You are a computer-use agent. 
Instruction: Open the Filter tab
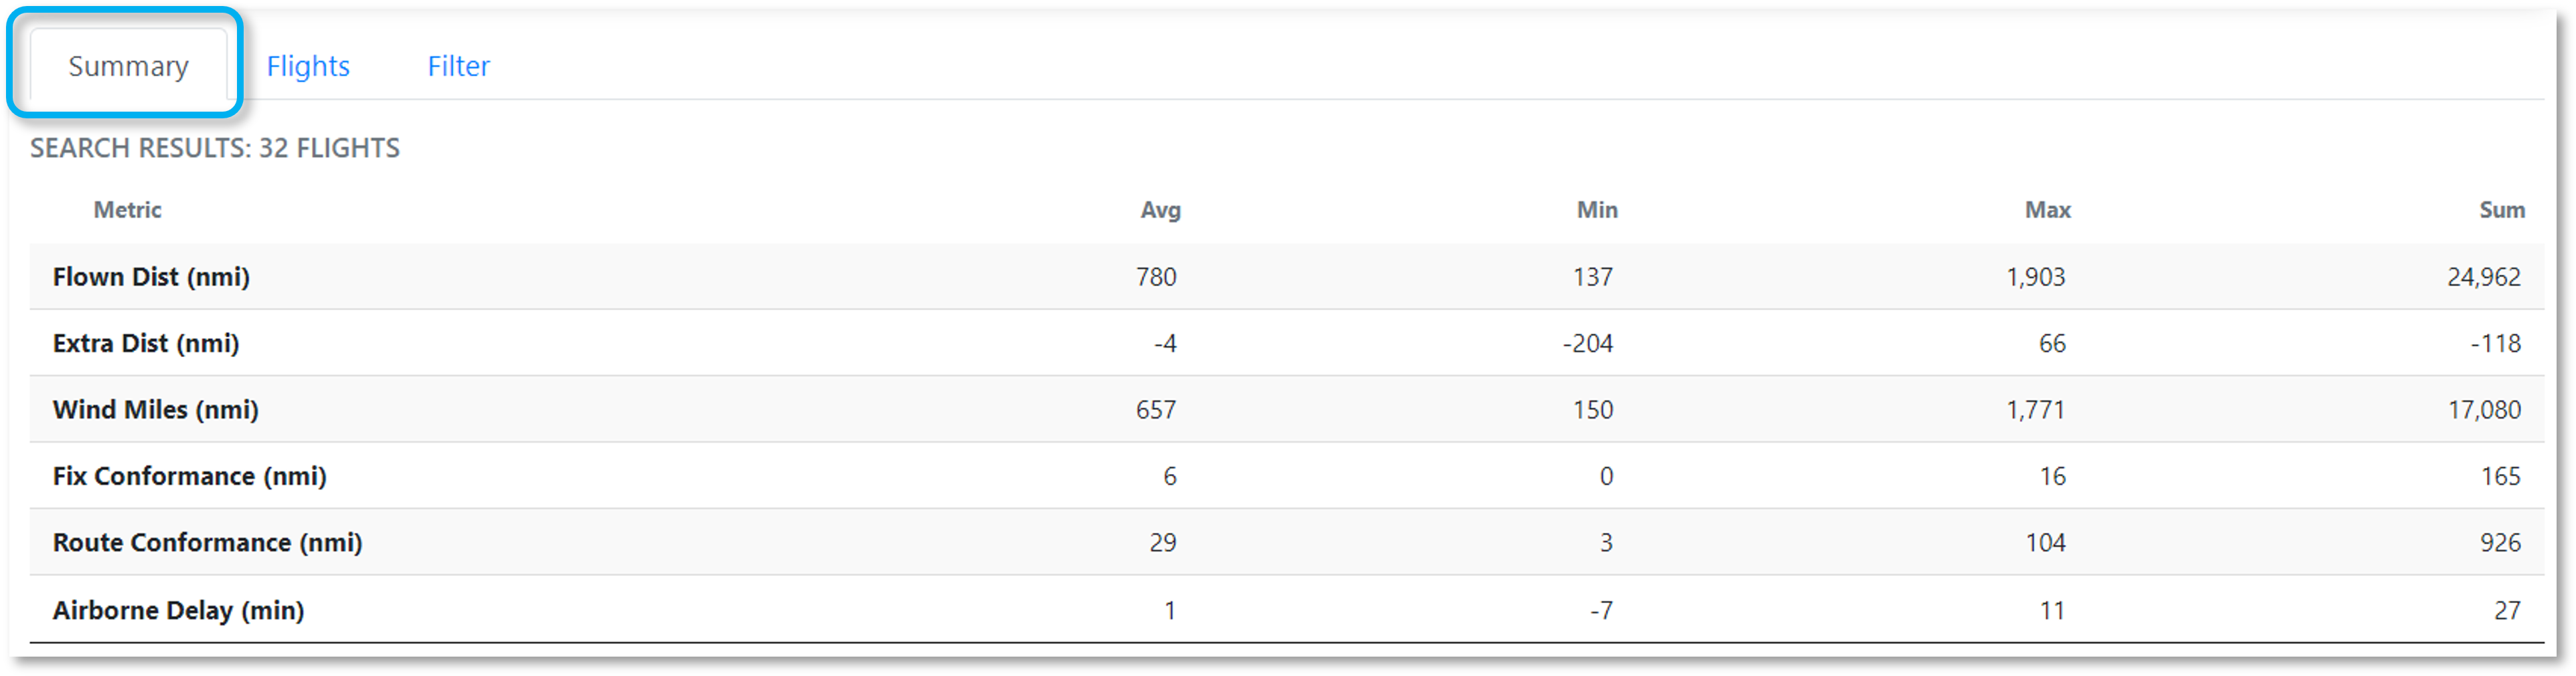[458, 66]
